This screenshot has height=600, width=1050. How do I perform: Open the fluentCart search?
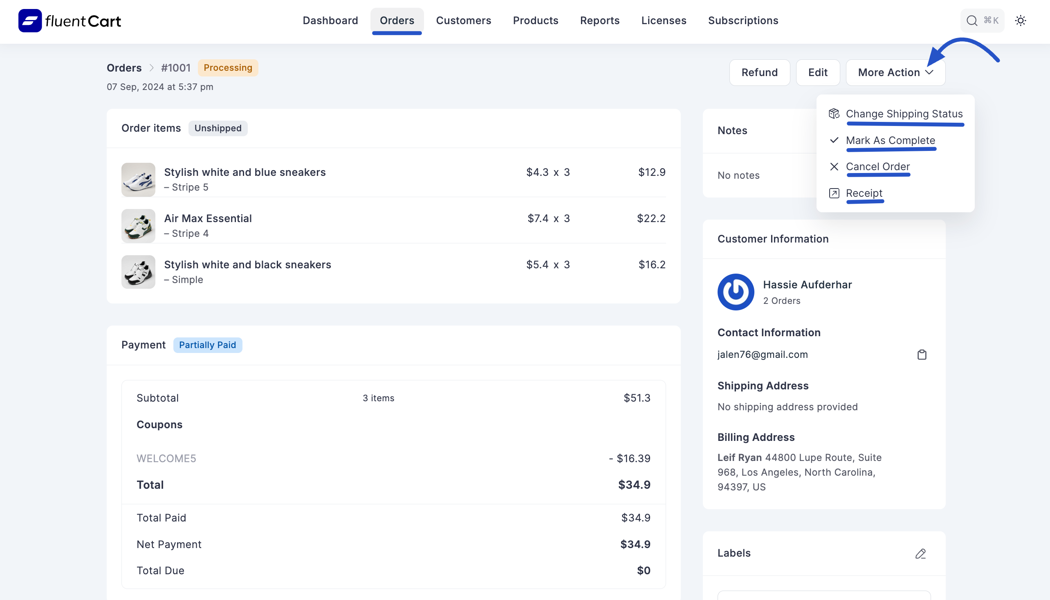[x=972, y=20]
